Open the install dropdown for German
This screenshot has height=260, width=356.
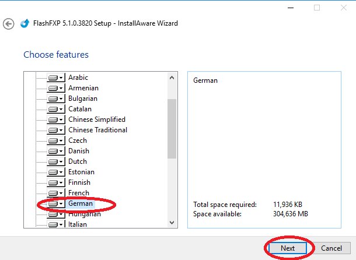coord(61,204)
